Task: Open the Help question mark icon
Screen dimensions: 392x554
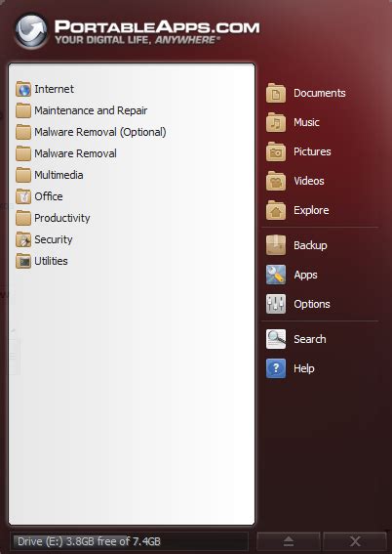Action: point(276,368)
